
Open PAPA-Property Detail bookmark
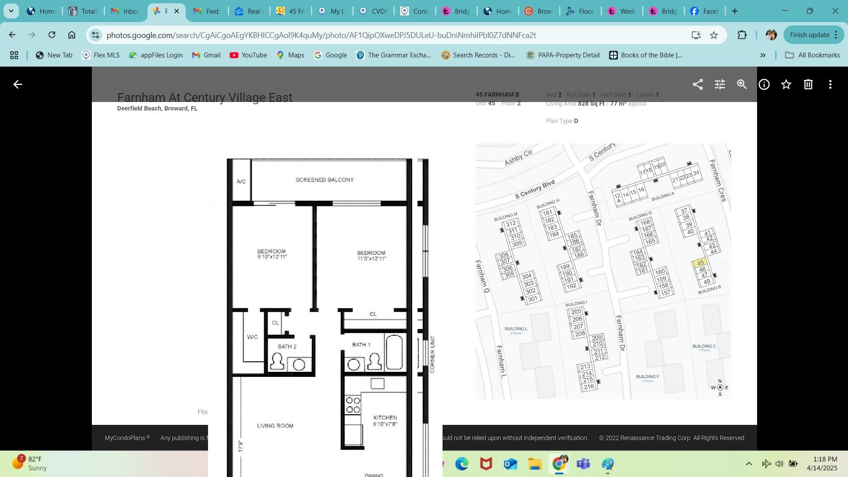point(563,55)
